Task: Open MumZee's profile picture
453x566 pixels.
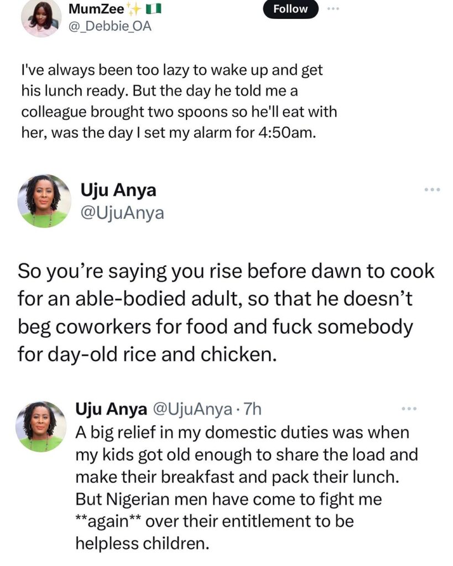Action: (41, 17)
